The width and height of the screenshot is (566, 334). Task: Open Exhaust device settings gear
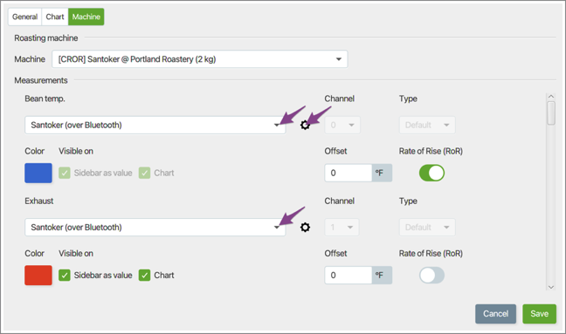click(305, 228)
